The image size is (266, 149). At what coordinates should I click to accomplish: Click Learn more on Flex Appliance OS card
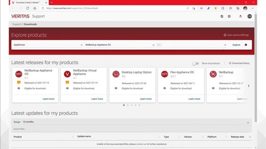click(x=194, y=99)
